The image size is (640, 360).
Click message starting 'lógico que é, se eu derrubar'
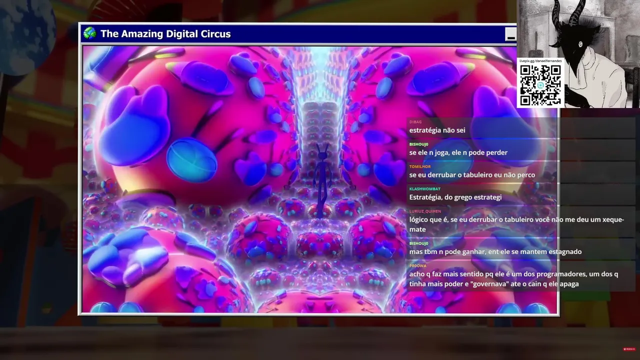[x=516, y=224]
